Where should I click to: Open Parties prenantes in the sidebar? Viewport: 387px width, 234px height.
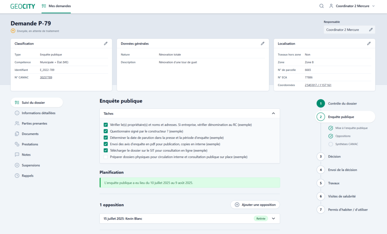point(34,123)
